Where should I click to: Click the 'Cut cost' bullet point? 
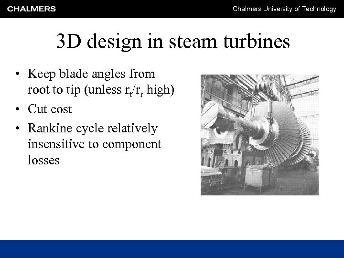tap(50, 109)
